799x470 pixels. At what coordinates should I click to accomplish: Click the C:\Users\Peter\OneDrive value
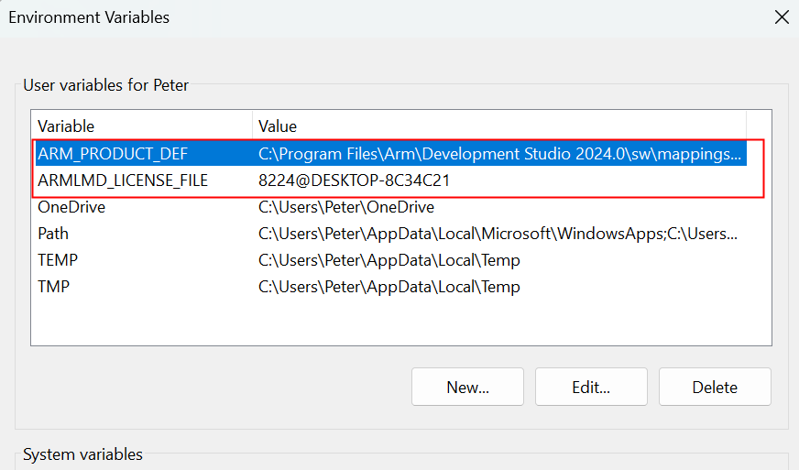[x=346, y=207]
